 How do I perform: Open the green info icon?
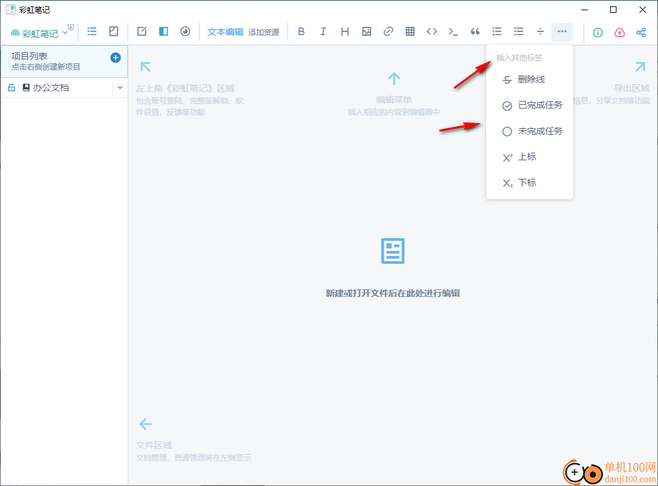(597, 33)
